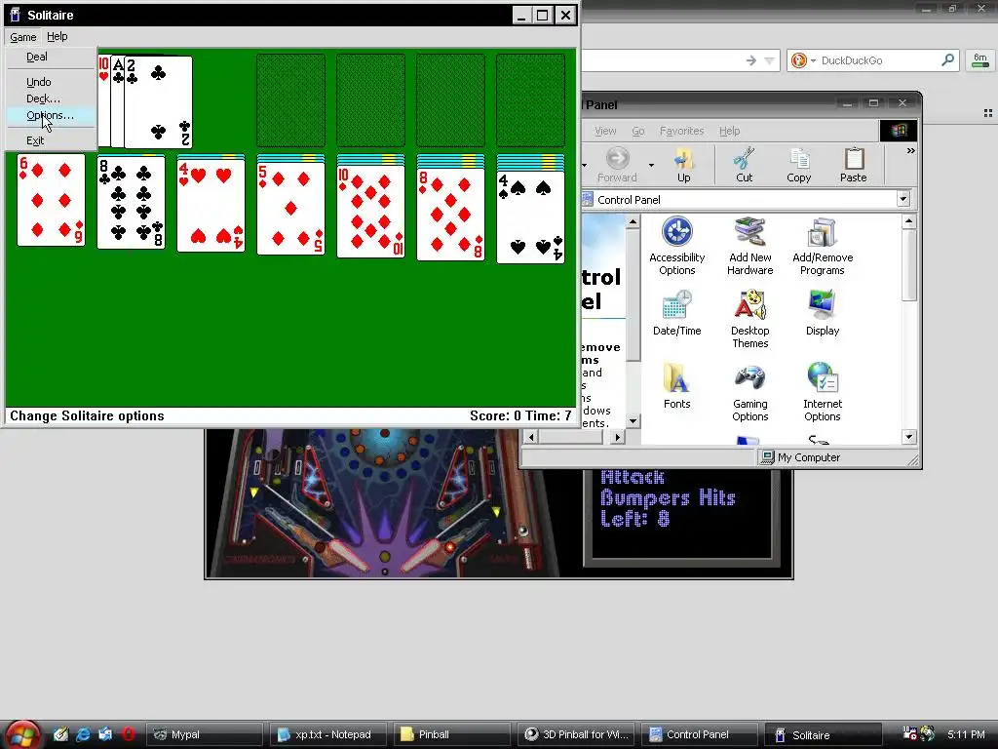Switch to Control Panel taskbar button

tap(698, 734)
